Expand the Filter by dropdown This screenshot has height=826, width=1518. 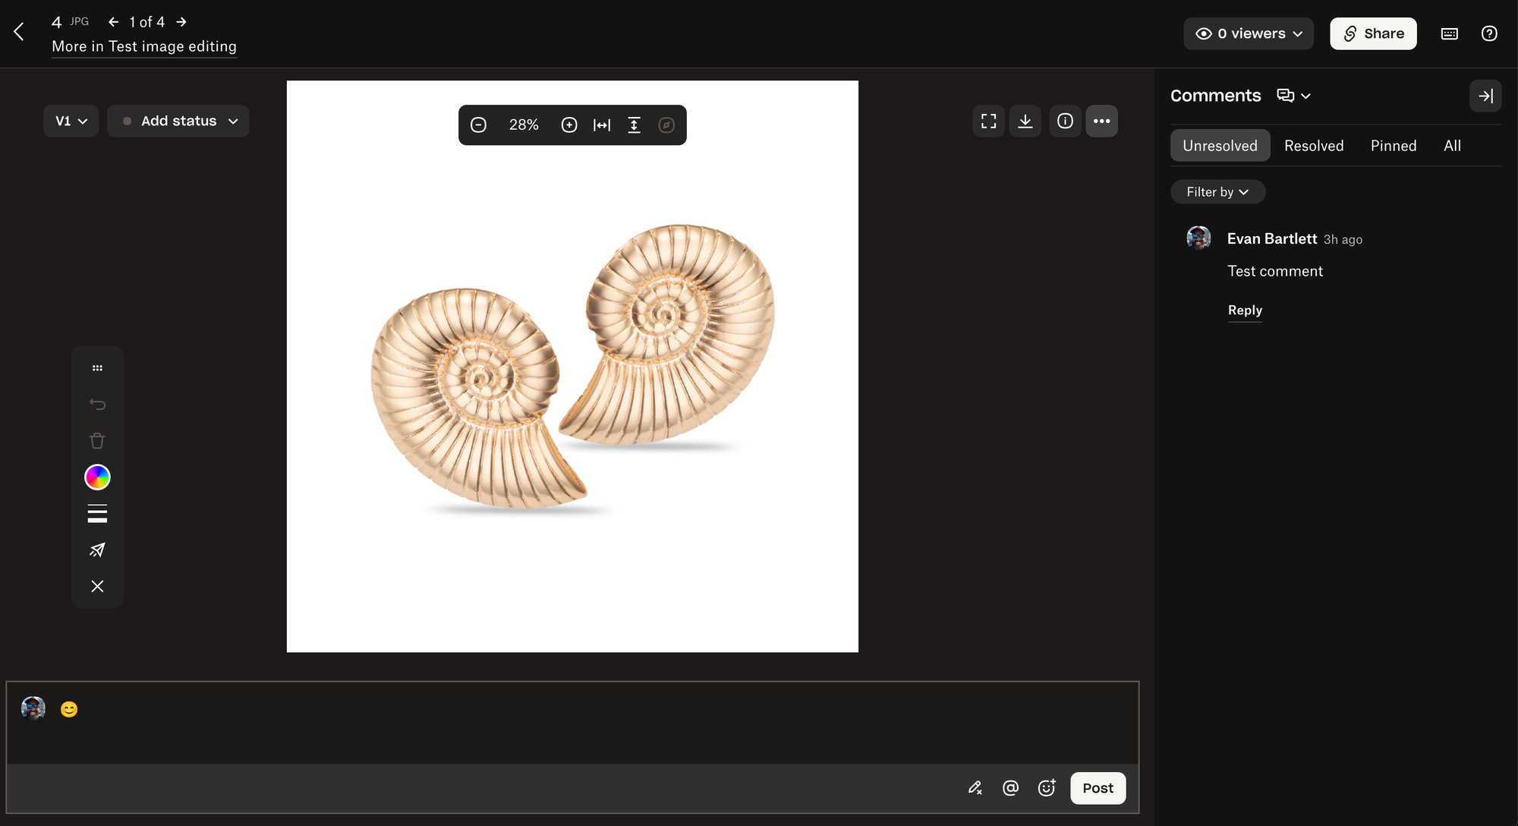pyautogui.click(x=1217, y=193)
